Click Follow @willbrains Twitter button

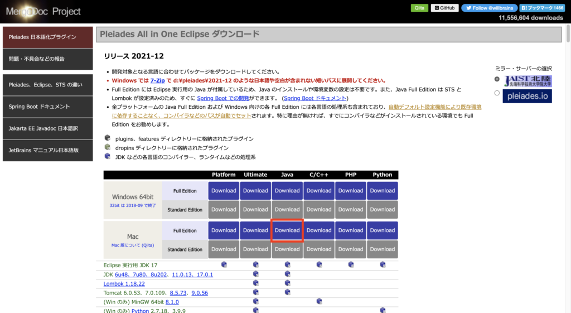point(489,8)
